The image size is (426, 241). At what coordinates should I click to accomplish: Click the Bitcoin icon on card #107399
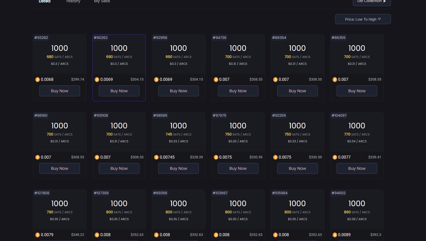coord(97,235)
